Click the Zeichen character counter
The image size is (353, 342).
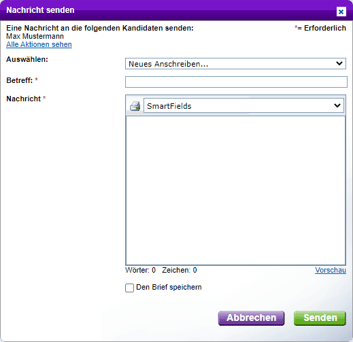[x=180, y=270]
